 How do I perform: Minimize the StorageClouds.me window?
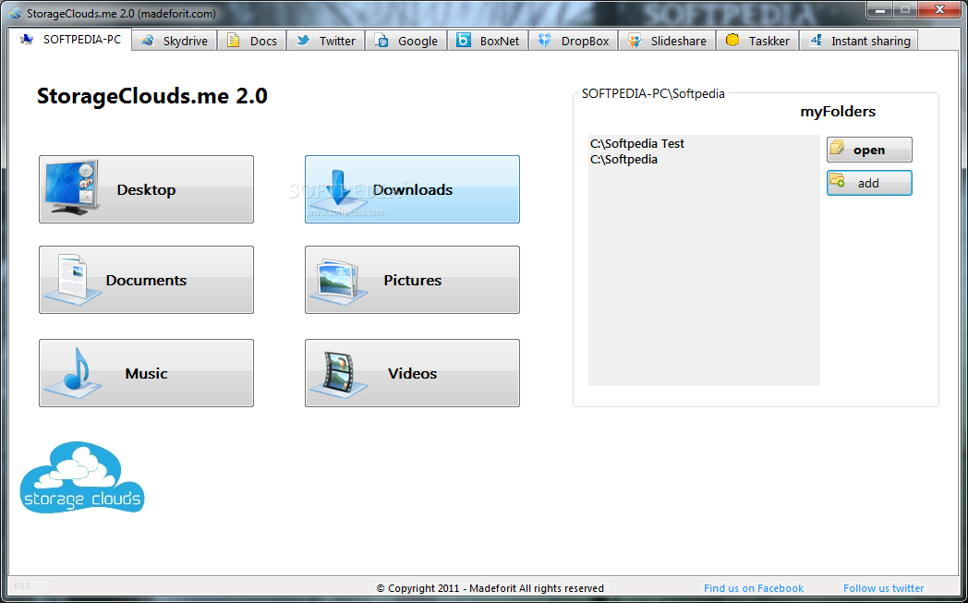(x=880, y=9)
